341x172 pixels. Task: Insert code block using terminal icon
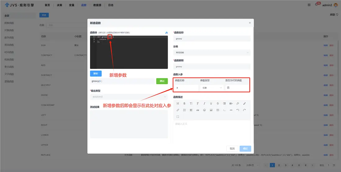[225, 110]
